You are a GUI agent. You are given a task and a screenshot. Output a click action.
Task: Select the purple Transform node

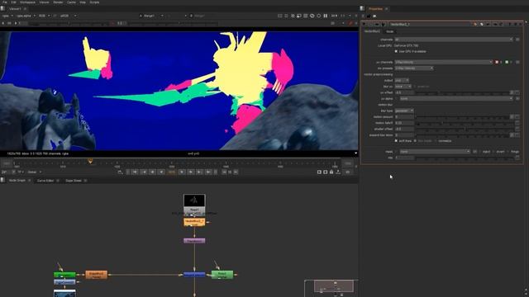tap(194, 241)
